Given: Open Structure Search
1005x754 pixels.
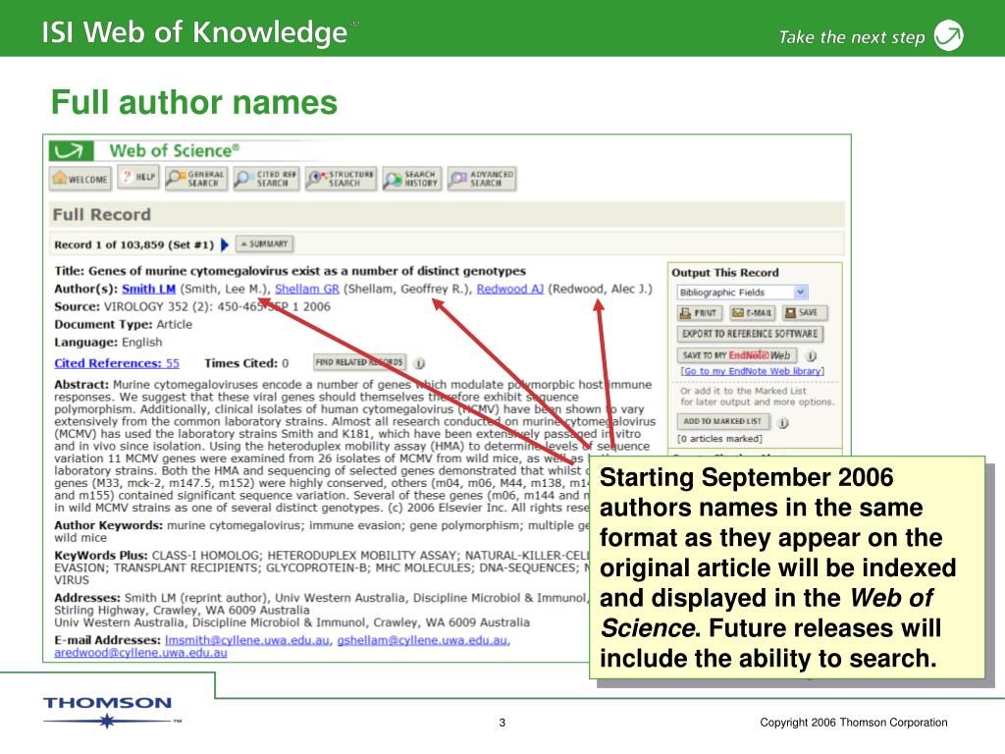Looking at the screenshot, I should coord(341,179).
